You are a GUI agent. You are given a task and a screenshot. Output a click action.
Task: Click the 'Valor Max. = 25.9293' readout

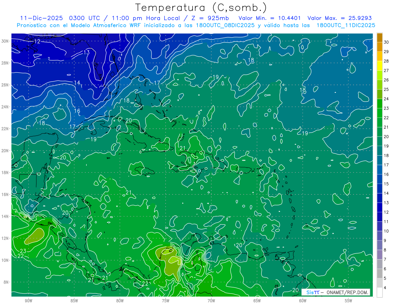click(x=339, y=18)
